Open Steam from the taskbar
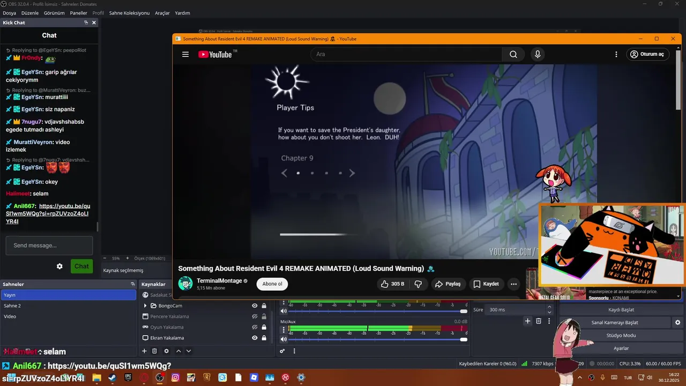Image resolution: width=686 pixels, height=386 pixels. point(112,377)
